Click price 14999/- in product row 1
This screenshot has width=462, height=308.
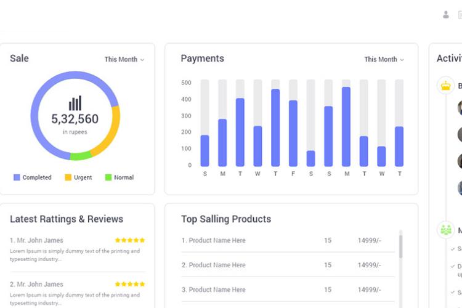coord(370,240)
